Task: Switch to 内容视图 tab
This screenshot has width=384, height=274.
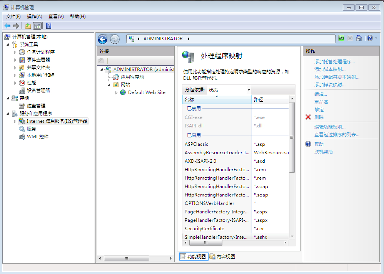Action: point(222,257)
